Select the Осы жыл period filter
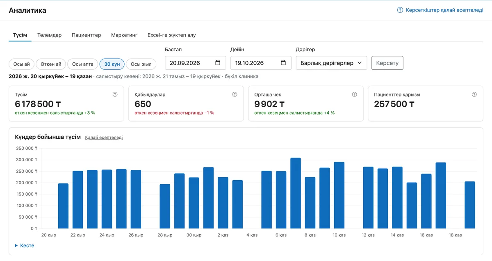Viewport: 492px width, 261px height. tap(141, 64)
